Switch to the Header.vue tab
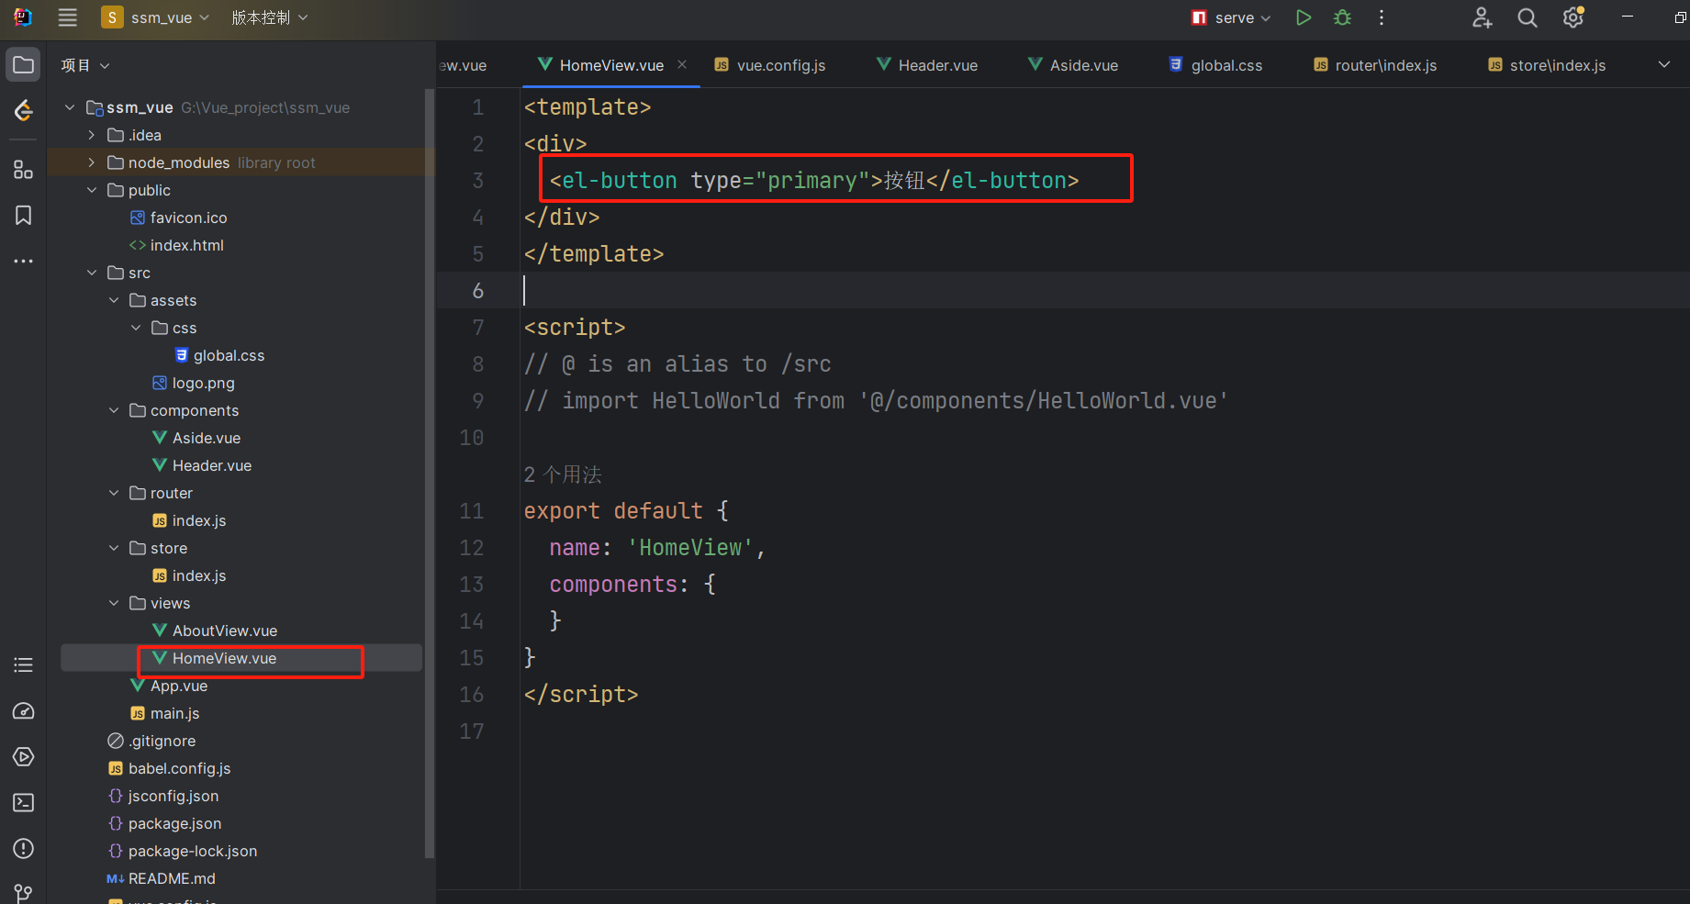Image resolution: width=1690 pixels, height=904 pixels. (x=927, y=65)
